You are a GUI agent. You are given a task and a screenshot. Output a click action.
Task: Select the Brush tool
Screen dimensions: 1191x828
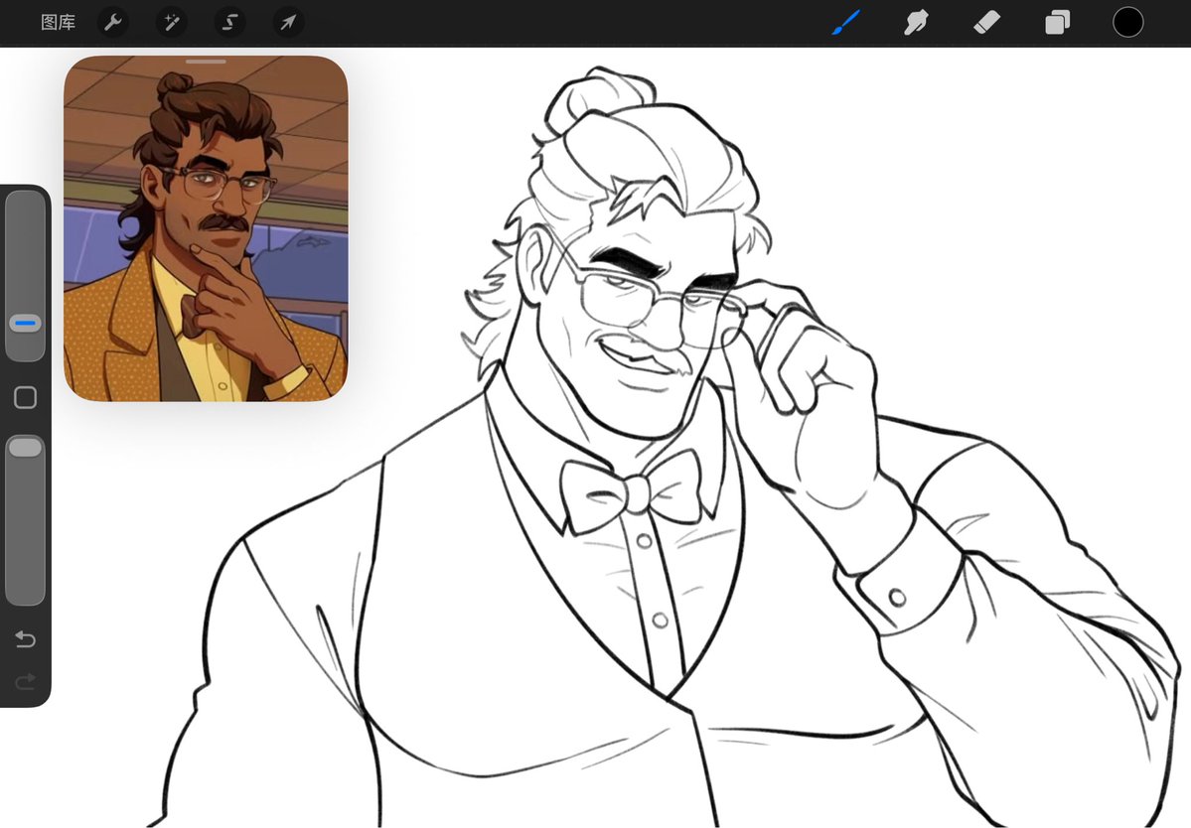(x=846, y=23)
